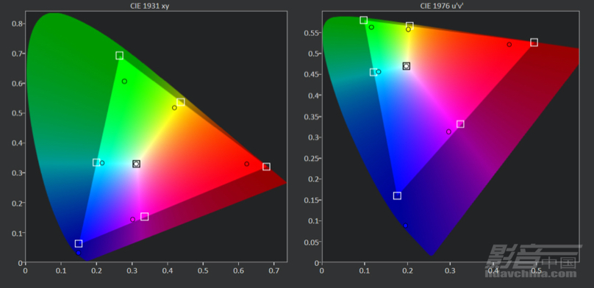This screenshot has width=594, height=288.
Task: Click magenta target square in the u'v' chart
Action: pyautogui.click(x=460, y=124)
